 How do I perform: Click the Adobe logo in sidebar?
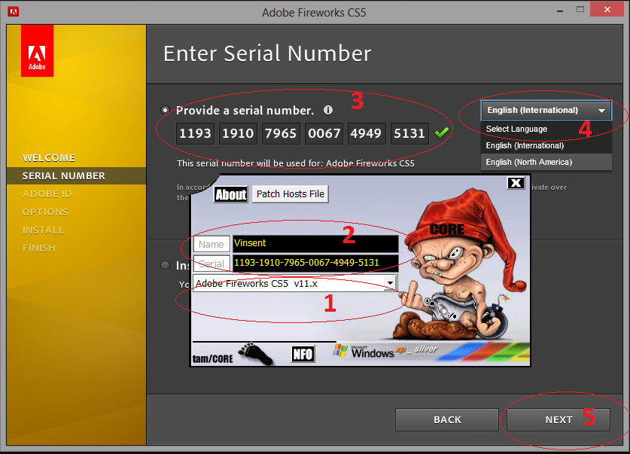pos(37,50)
